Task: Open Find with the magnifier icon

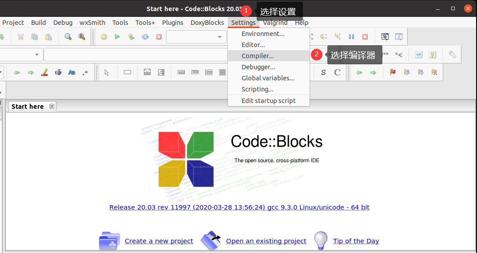Action: point(68,37)
